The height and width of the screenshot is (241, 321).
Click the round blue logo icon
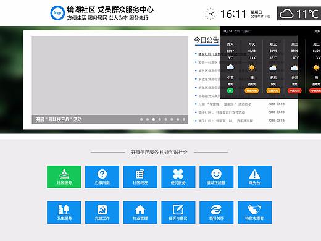click(x=57, y=13)
